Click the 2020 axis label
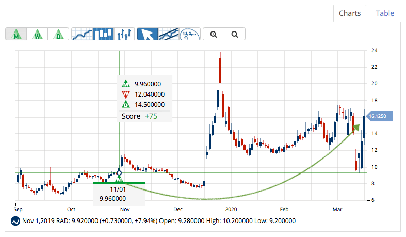Image resolution: width=406 pixels, height=237 pixels. point(231,209)
